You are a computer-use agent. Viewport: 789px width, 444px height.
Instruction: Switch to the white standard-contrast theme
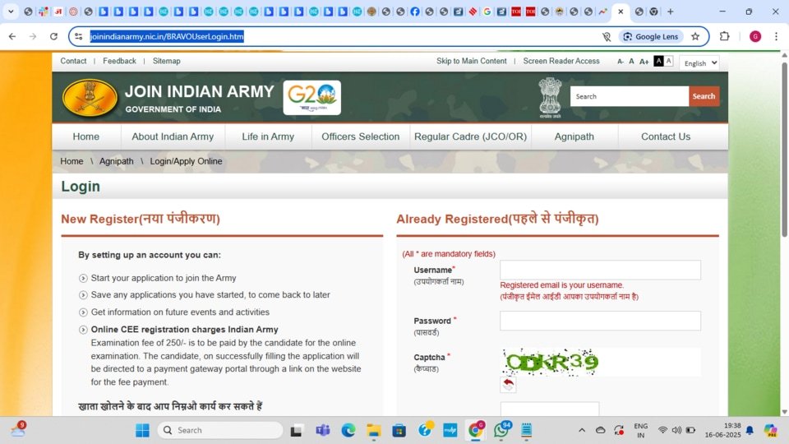[669, 62]
